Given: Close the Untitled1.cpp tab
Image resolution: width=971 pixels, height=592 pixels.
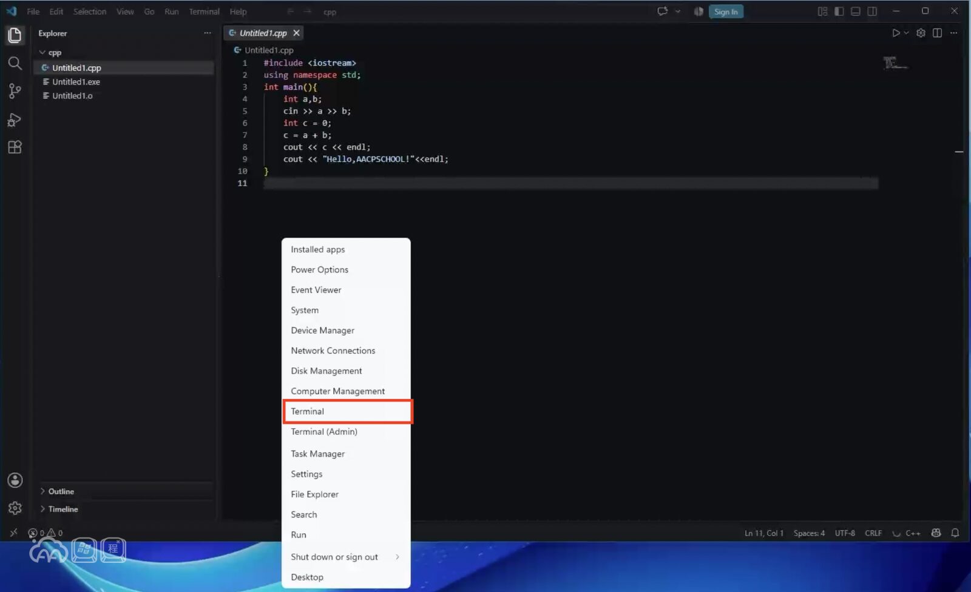Looking at the screenshot, I should coord(296,33).
